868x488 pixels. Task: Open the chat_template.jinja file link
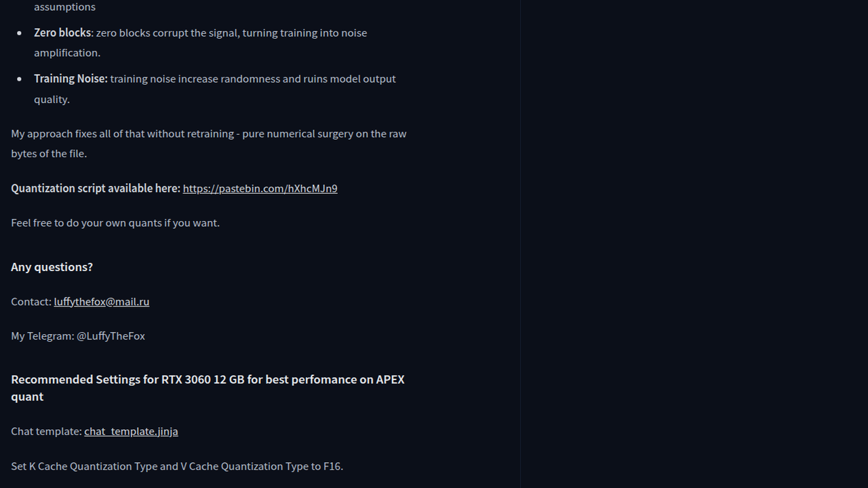(131, 431)
